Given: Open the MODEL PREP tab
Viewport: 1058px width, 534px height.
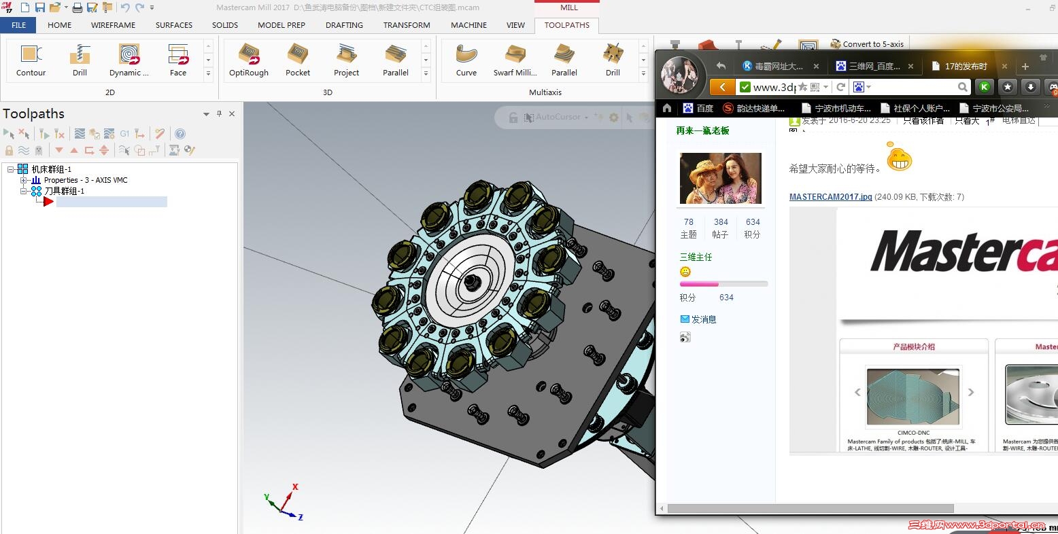Looking at the screenshot, I should pyautogui.click(x=281, y=25).
